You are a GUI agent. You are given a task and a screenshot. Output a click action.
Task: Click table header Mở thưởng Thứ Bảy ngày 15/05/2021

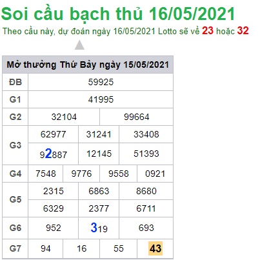point(88,65)
